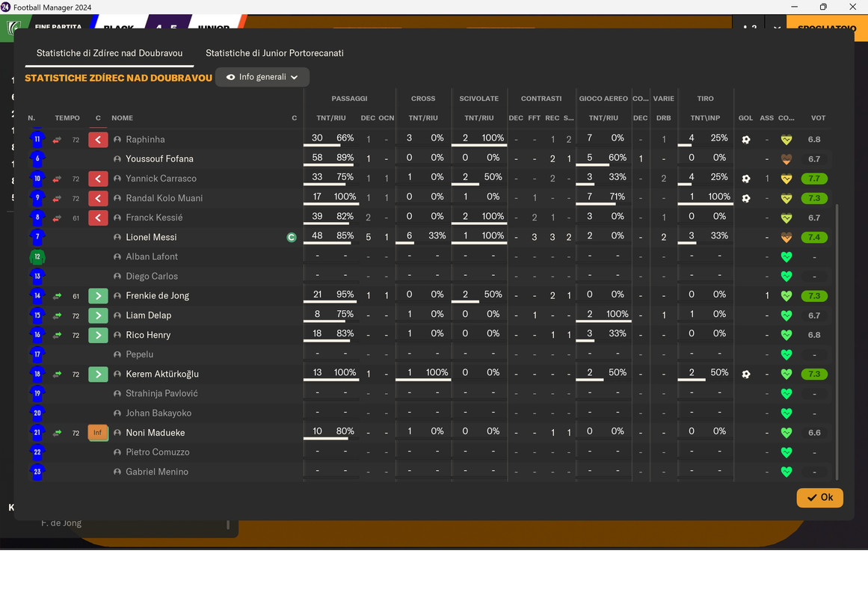Click Alban Lafont's green condition heart

(786, 257)
